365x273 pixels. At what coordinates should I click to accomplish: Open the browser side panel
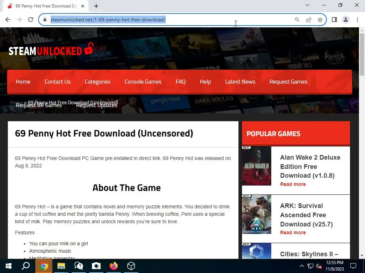(x=334, y=20)
